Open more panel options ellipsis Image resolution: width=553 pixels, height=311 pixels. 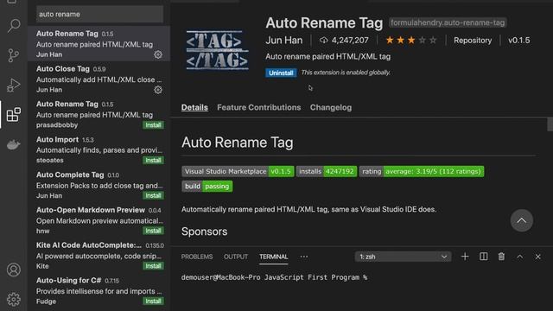304,257
